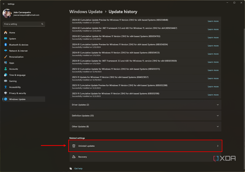Click the Driver Updates (2) label
The height and width of the screenshot is (172, 245).
click(80, 105)
